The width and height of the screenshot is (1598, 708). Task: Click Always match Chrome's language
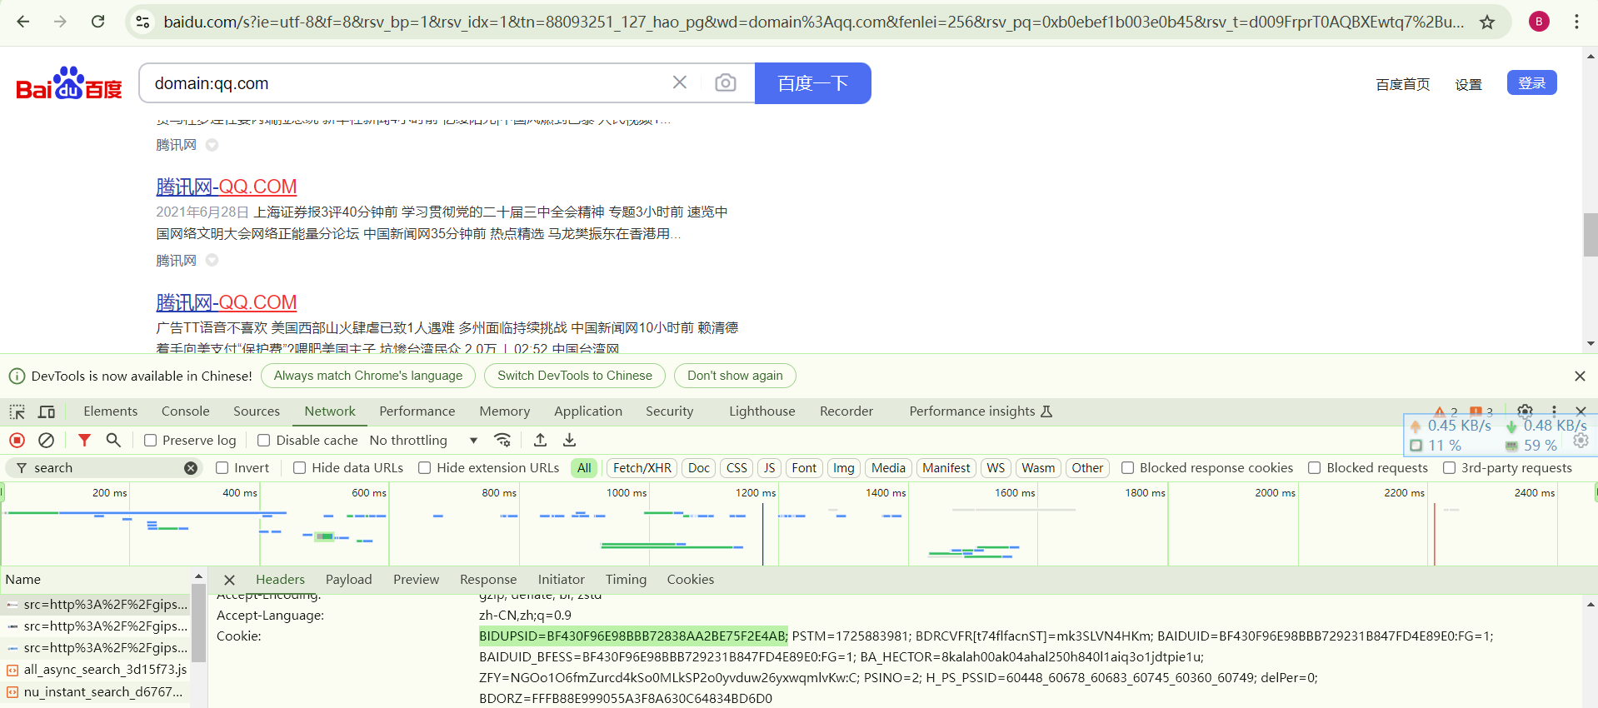pos(368,376)
